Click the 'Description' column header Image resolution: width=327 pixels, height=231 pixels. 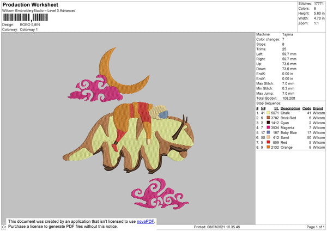click(290, 108)
